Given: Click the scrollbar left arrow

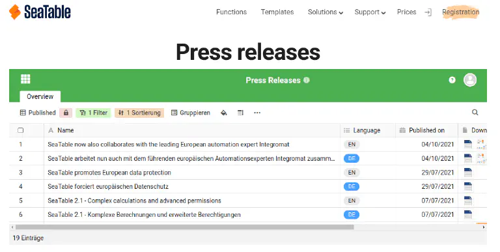Looking at the screenshot, I should pos(12,227).
